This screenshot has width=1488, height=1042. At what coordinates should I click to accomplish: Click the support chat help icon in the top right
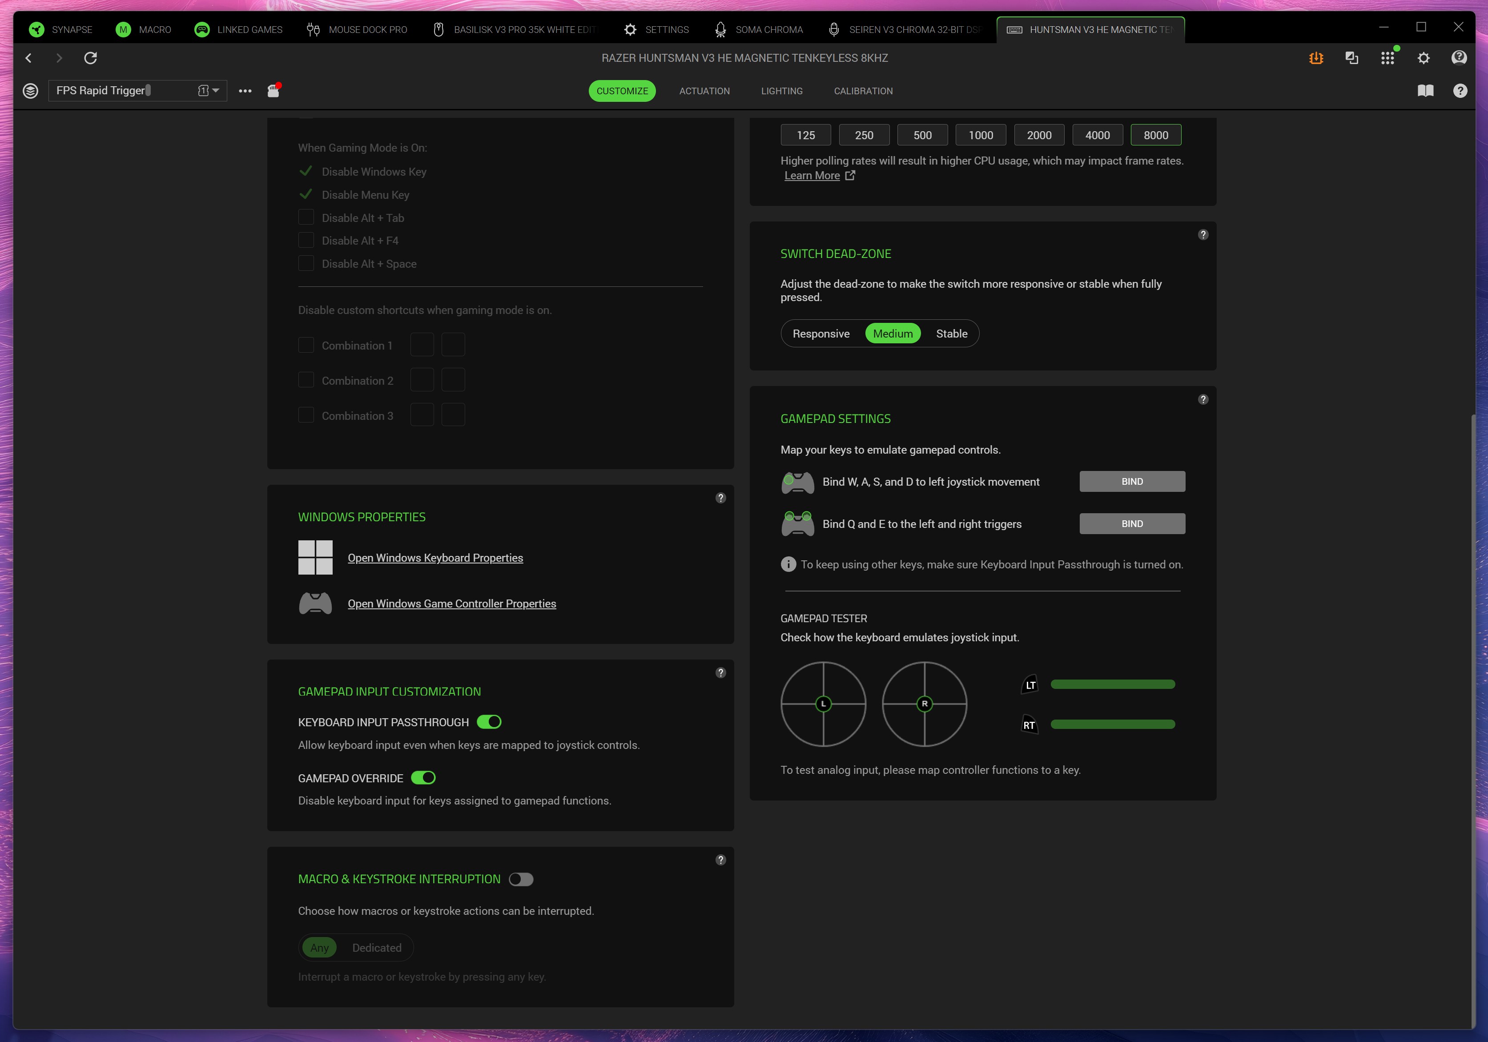click(1459, 58)
